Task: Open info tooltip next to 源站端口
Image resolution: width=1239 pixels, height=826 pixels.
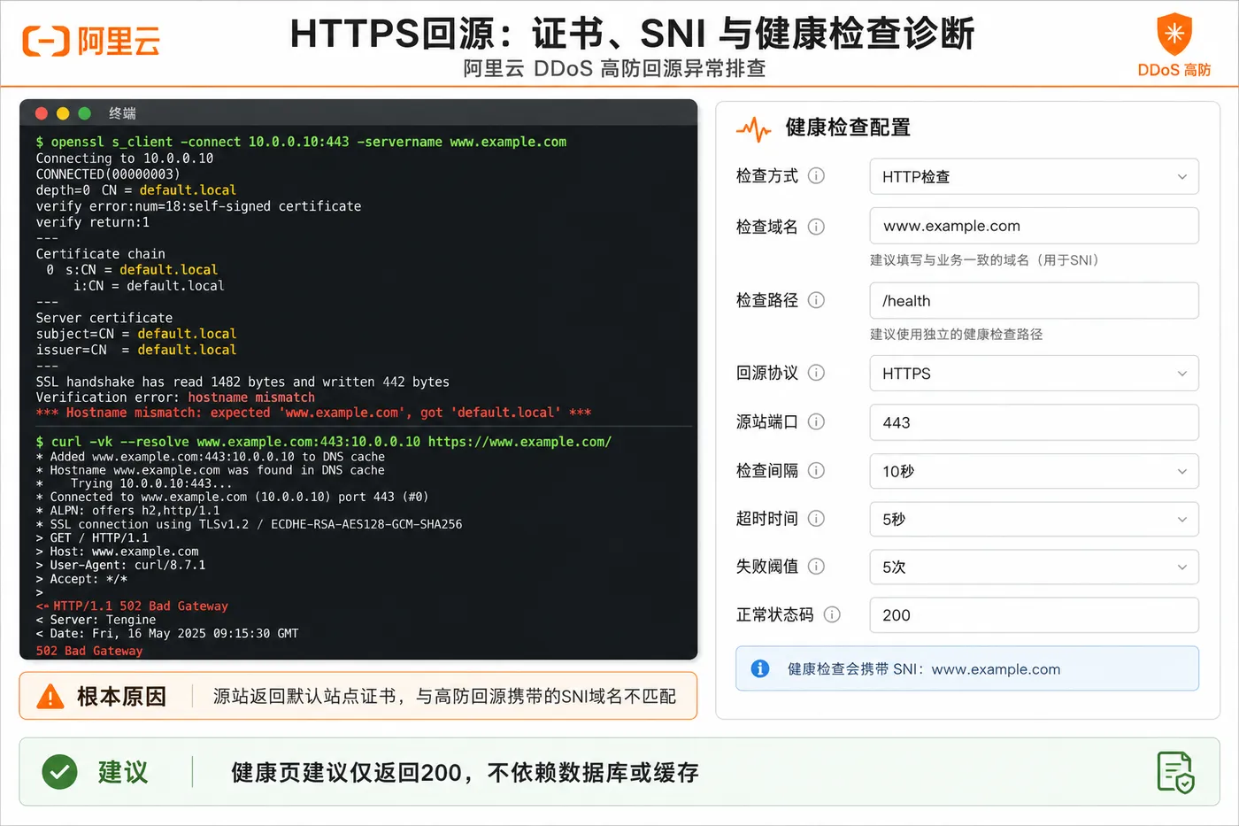Action: point(817,421)
